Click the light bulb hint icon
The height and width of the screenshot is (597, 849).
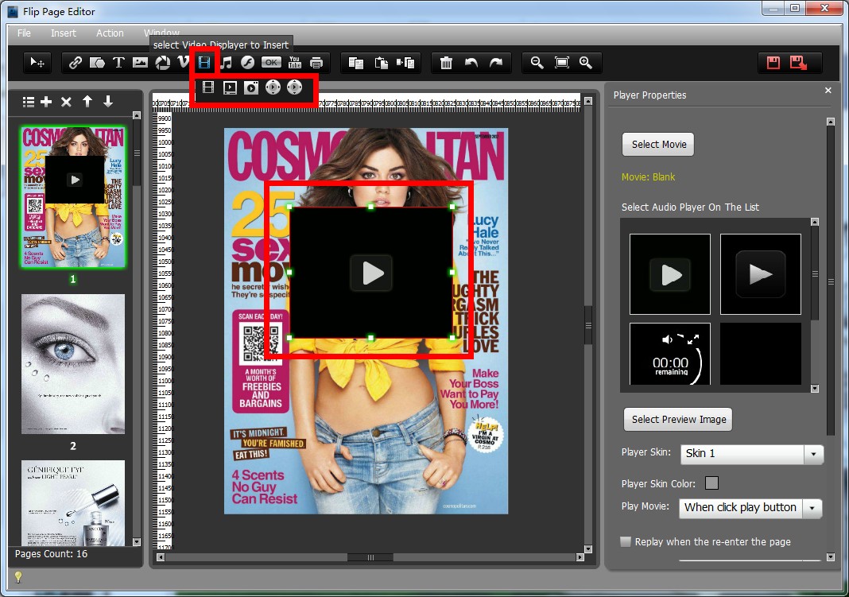point(17,577)
